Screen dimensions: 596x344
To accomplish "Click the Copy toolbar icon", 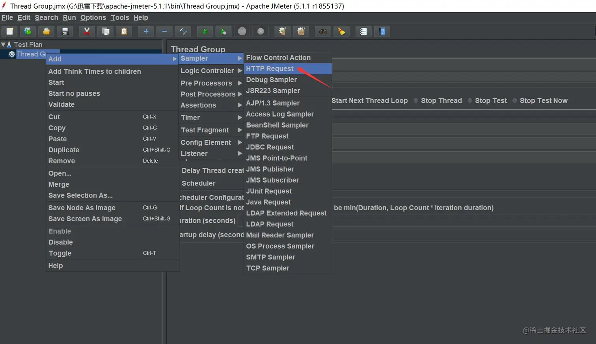I will 106,31.
